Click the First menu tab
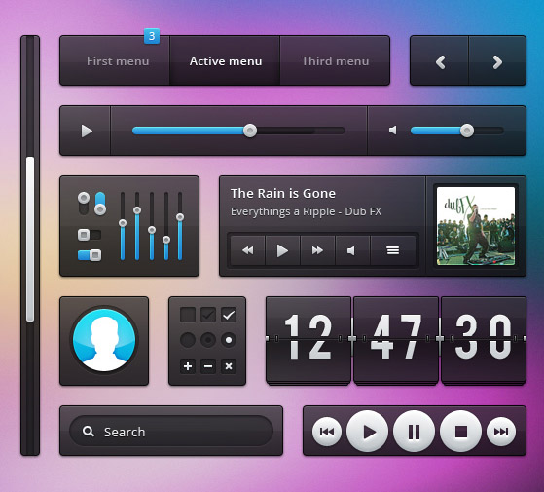 coord(115,60)
